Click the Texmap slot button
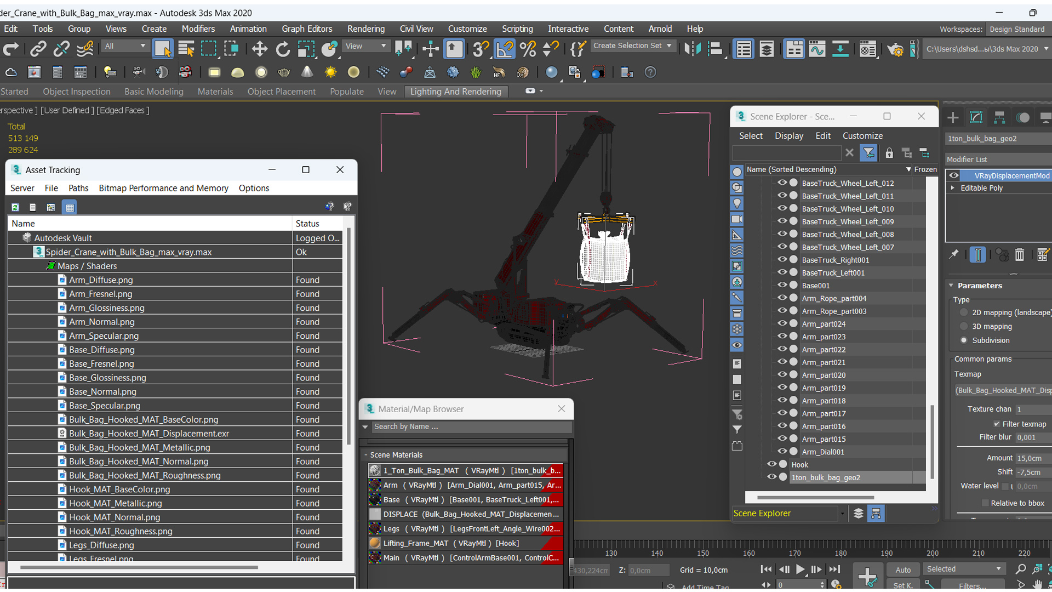Image resolution: width=1052 pixels, height=592 pixels. coord(1003,390)
